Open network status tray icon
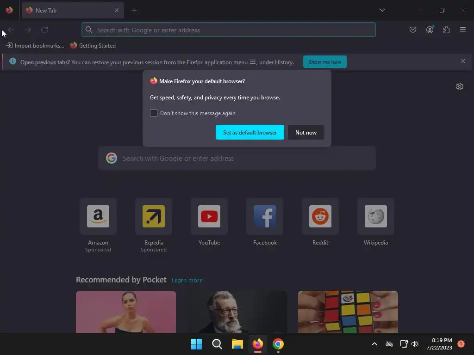 coord(404,344)
